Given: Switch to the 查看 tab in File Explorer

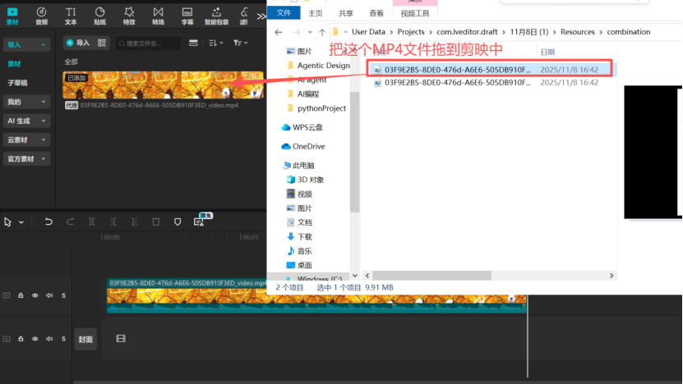Looking at the screenshot, I should pos(376,14).
